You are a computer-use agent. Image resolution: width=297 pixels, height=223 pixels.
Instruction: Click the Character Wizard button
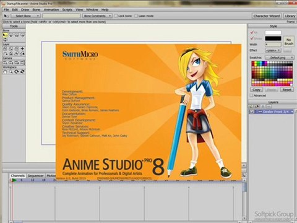click(267, 16)
